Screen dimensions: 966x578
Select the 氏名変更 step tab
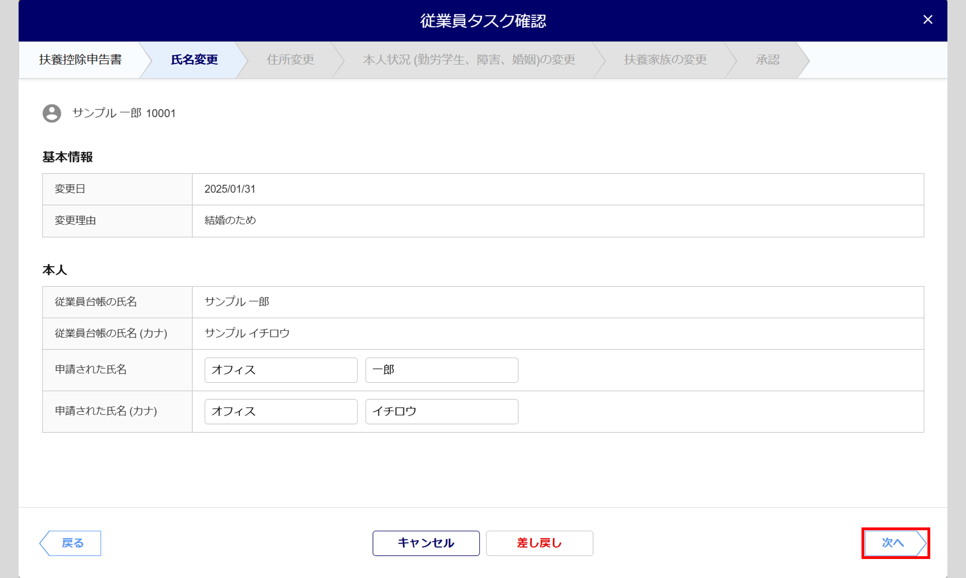pyautogui.click(x=194, y=60)
